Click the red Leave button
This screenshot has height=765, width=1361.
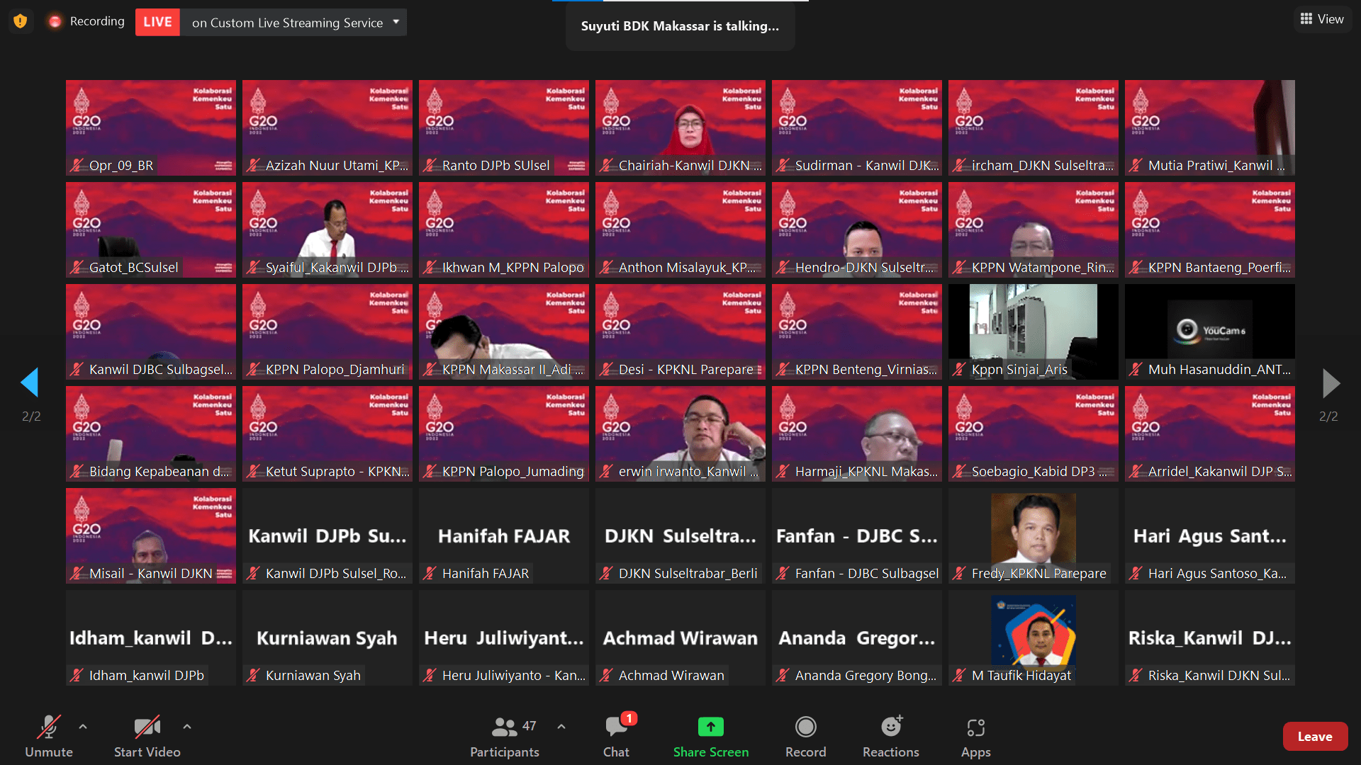tap(1314, 737)
